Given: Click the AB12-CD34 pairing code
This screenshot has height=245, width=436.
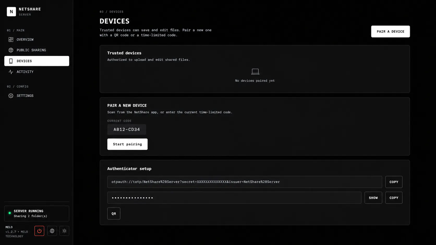Looking at the screenshot, I should point(127,129).
